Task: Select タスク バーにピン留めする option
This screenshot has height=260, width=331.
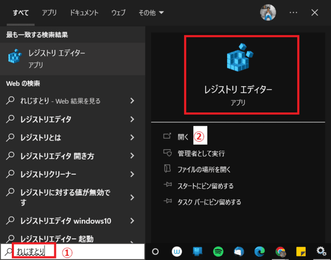Action: pyautogui.click(x=209, y=202)
